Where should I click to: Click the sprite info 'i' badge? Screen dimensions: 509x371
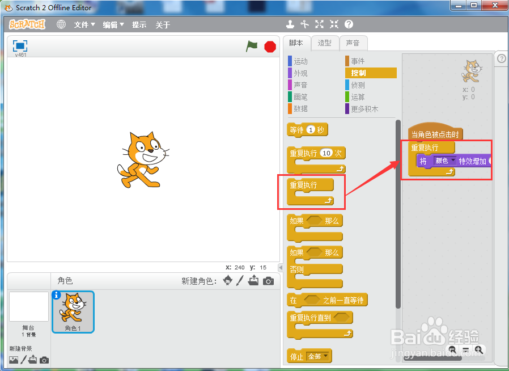tap(57, 294)
